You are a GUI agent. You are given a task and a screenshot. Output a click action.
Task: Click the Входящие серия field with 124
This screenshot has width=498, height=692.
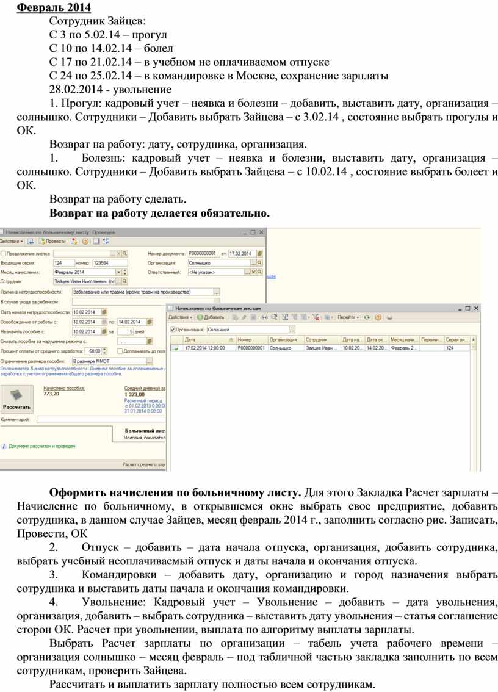point(65,263)
